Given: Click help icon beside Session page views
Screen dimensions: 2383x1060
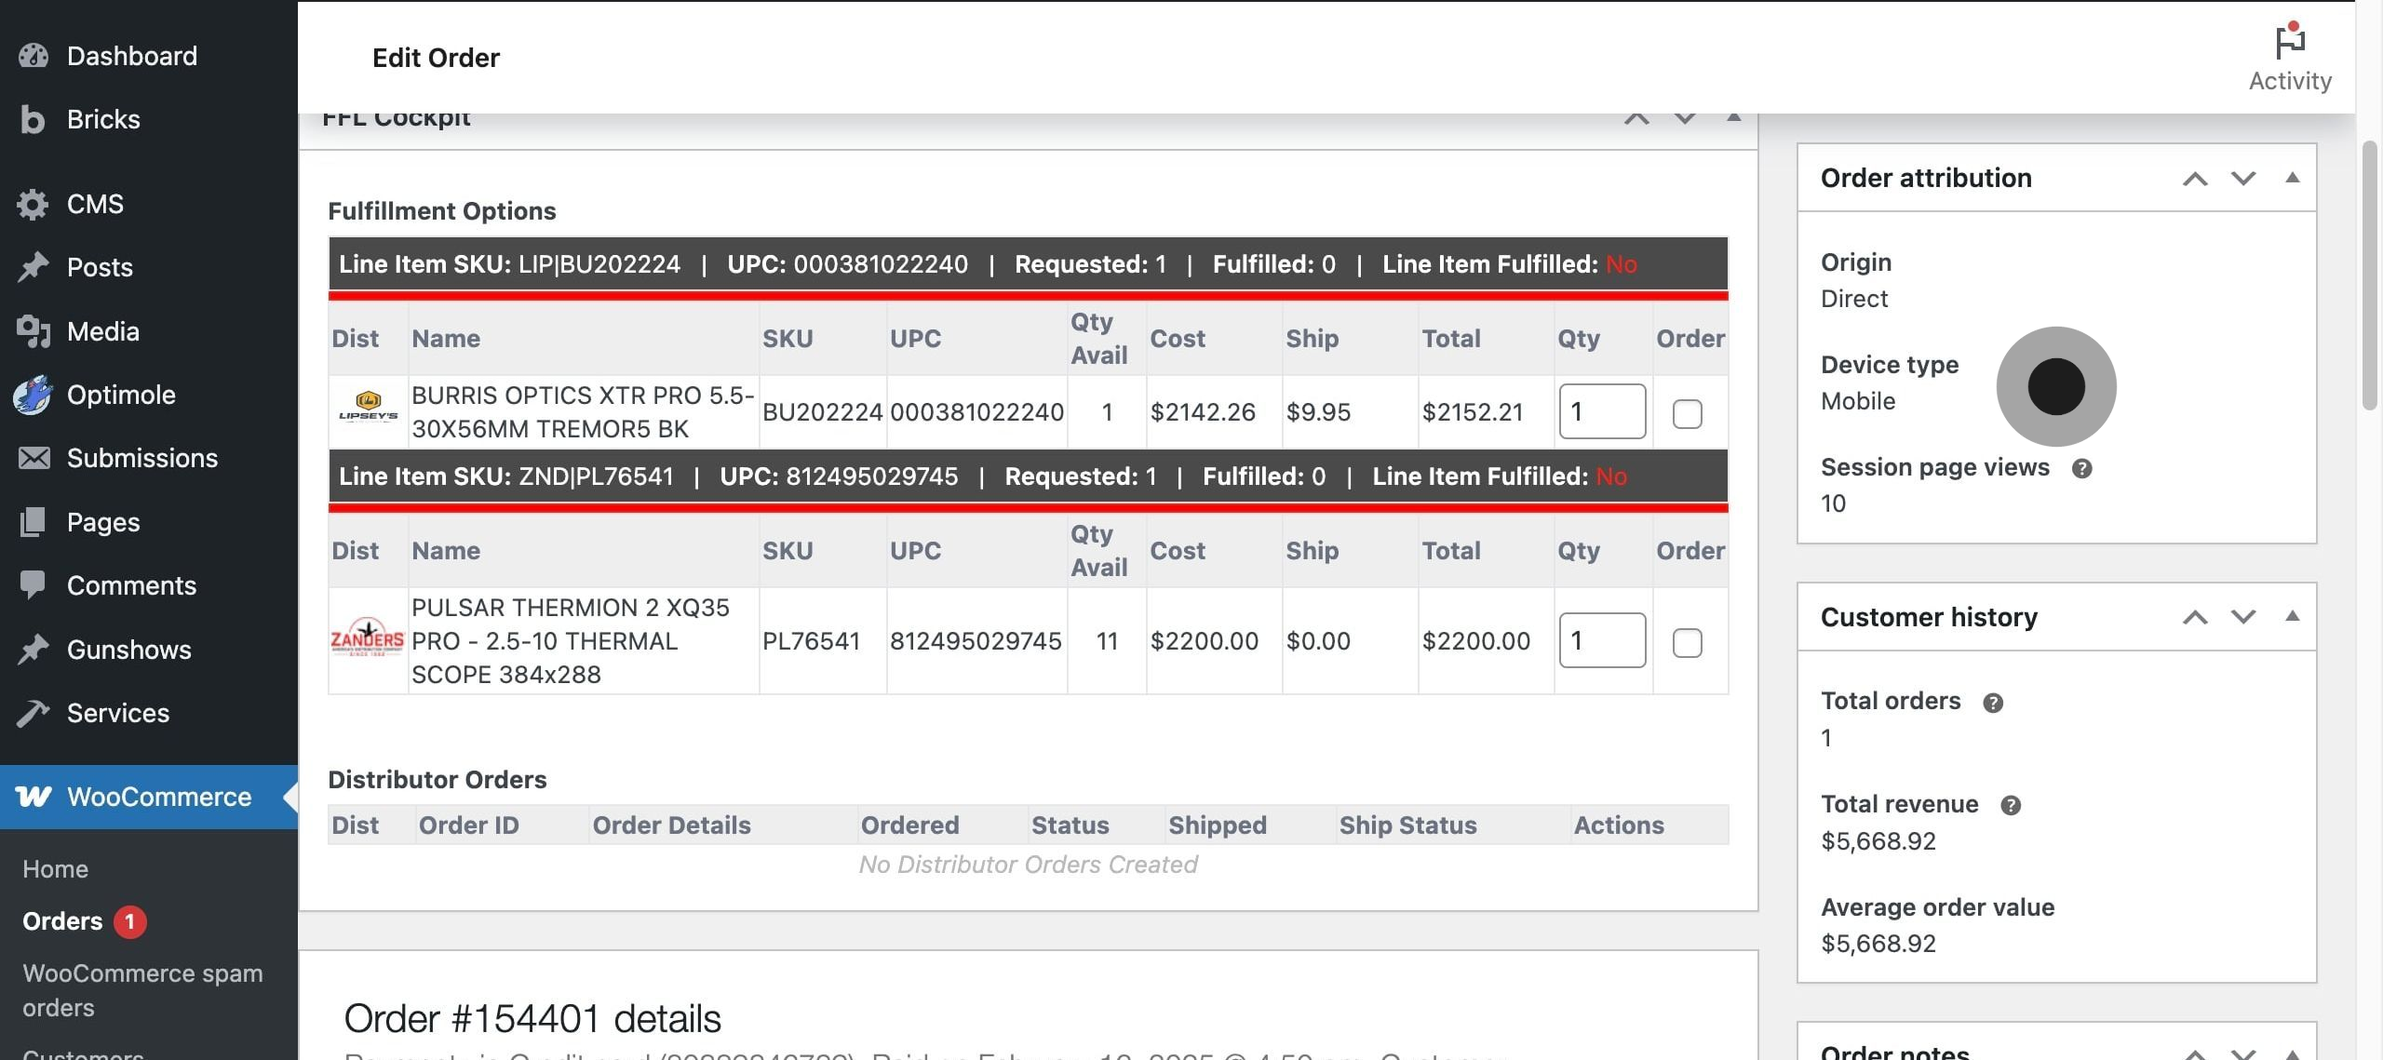Looking at the screenshot, I should (x=2081, y=468).
